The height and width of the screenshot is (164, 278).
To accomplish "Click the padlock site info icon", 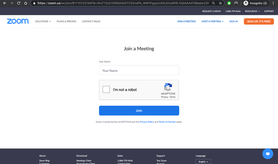I will click(x=34, y=3).
